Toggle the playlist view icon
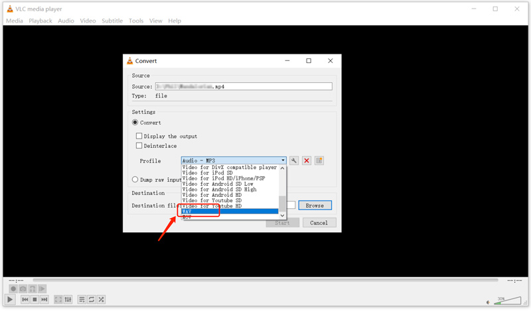The width and height of the screenshot is (531, 311). pos(82,300)
